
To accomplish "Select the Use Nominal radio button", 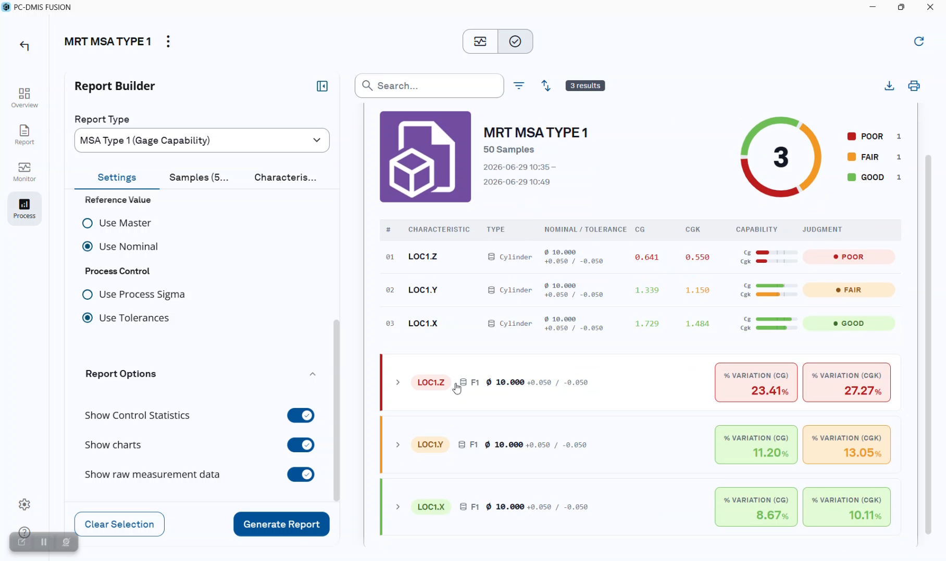I will 88,247.
